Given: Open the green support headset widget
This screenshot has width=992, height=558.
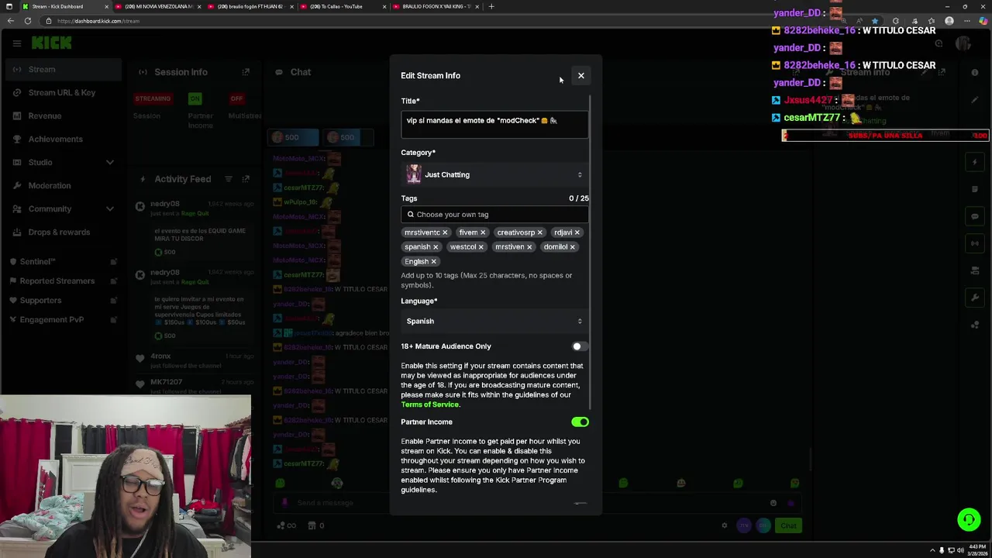Looking at the screenshot, I should [969, 519].
